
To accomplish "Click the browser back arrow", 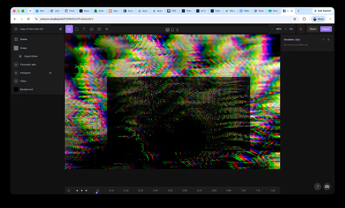I will click(15, 19).
